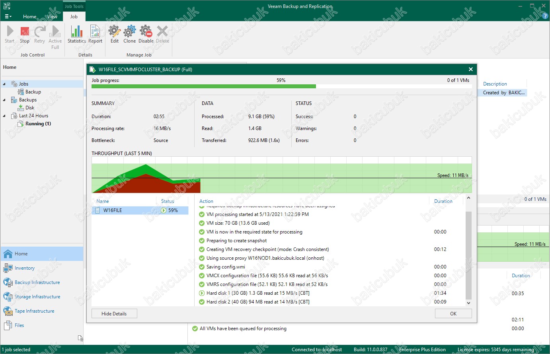Click the Hide Details button
Viewport: 550px width, 354px height.
[x=114, y=313]
